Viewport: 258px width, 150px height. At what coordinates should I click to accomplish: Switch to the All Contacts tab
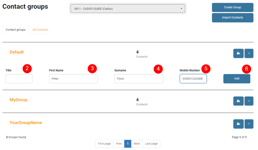click(x=40, y=30)
